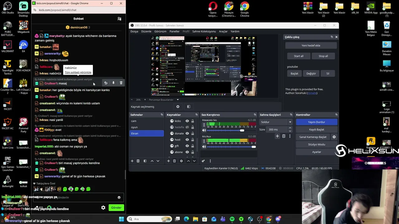The image size is (399, 224).
Task: Open the audio mixer three-dot menu at the panel bottom
Action: pos(210,161)
